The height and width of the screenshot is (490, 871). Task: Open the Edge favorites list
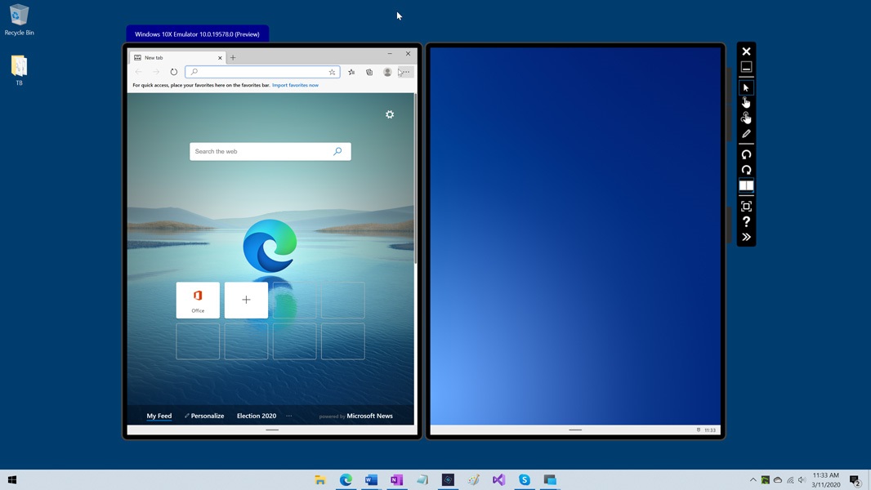351,72
